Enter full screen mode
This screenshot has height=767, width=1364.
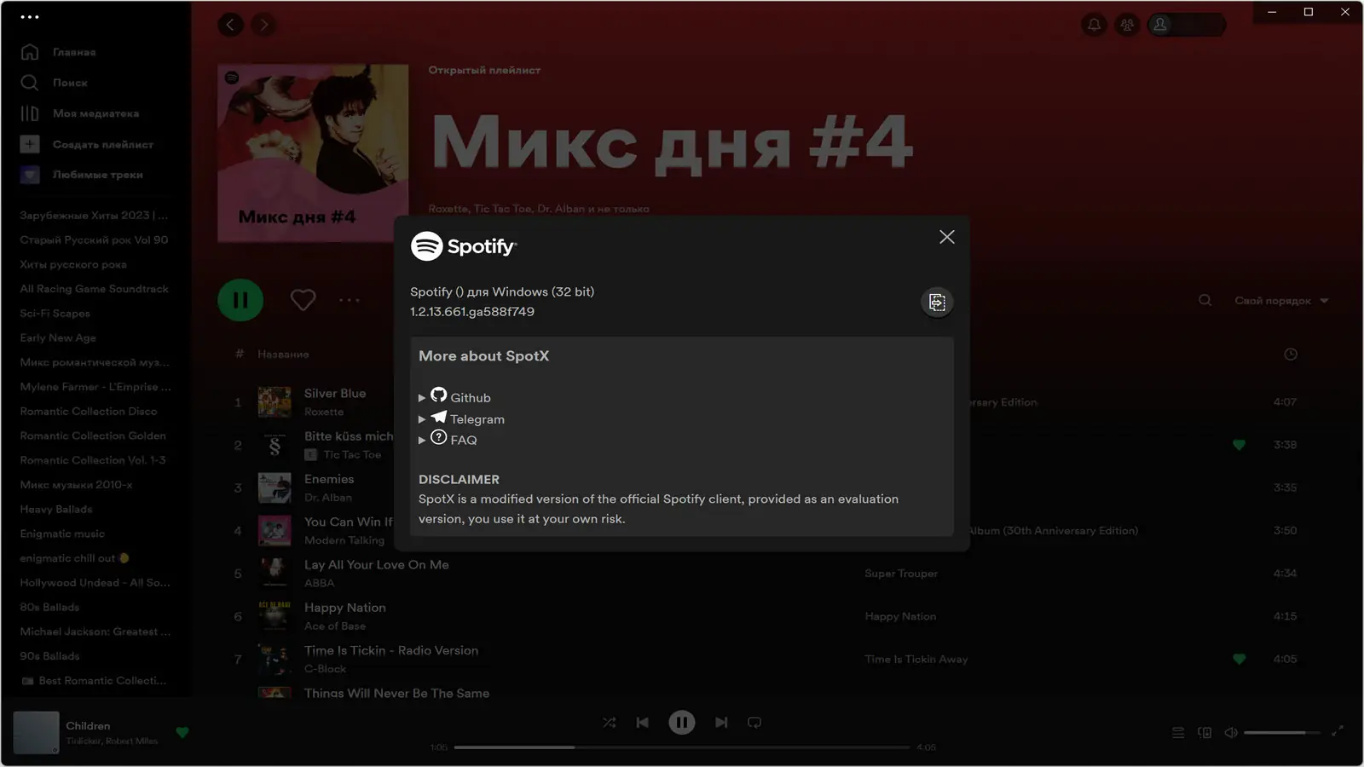click(1338, 730)
